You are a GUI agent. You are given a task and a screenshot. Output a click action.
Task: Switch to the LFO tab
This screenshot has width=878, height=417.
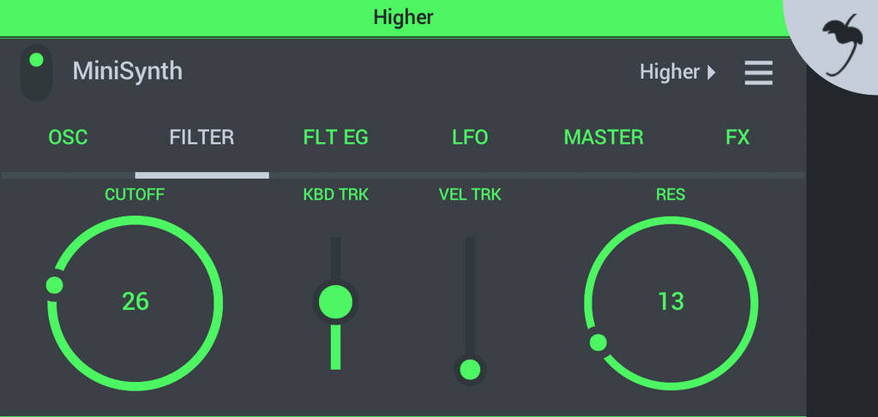[470, 138]
